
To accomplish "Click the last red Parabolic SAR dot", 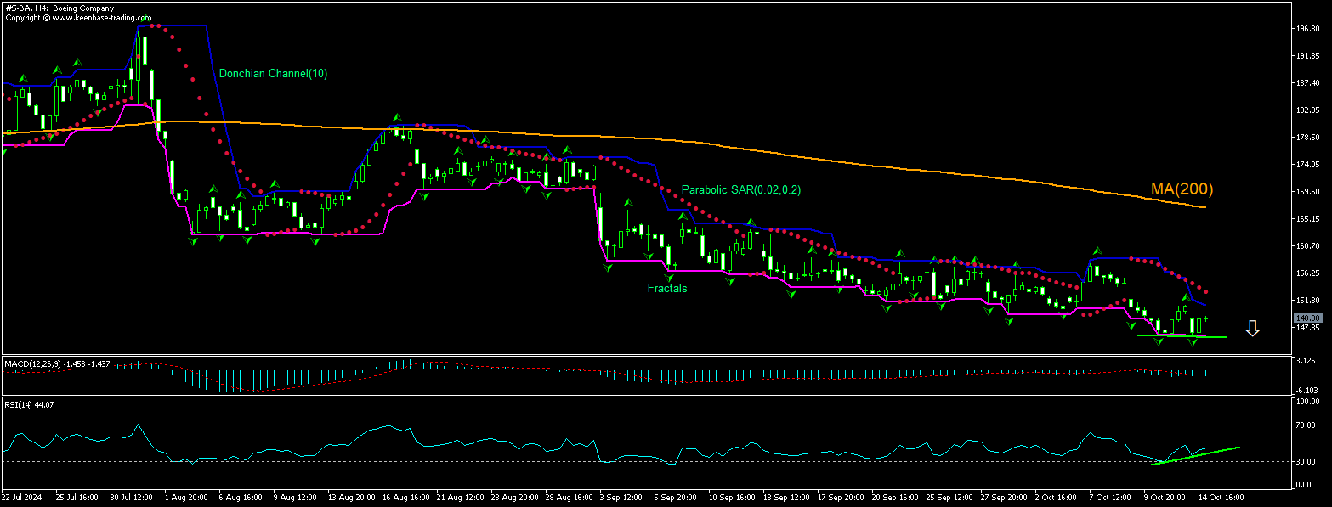I will coord(1206,291).
